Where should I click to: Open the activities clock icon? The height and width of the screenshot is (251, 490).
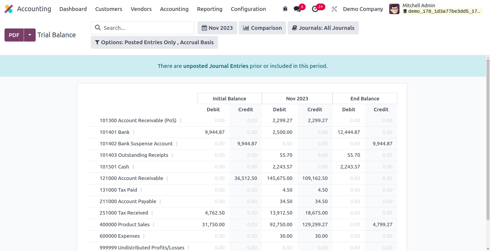[315, 9]
